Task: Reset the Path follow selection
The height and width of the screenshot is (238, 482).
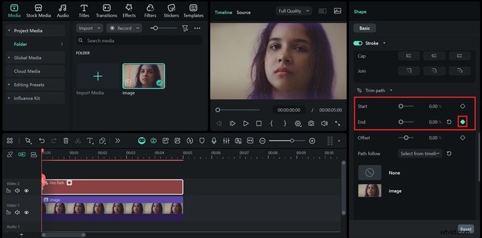Action: point(449,153)
